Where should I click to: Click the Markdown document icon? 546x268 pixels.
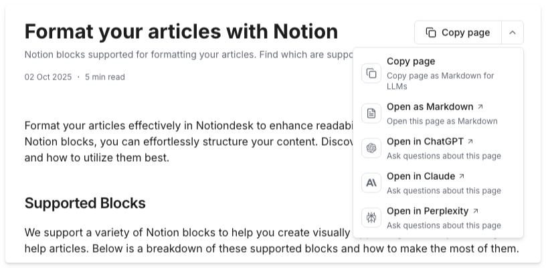(x=371, y=113)
